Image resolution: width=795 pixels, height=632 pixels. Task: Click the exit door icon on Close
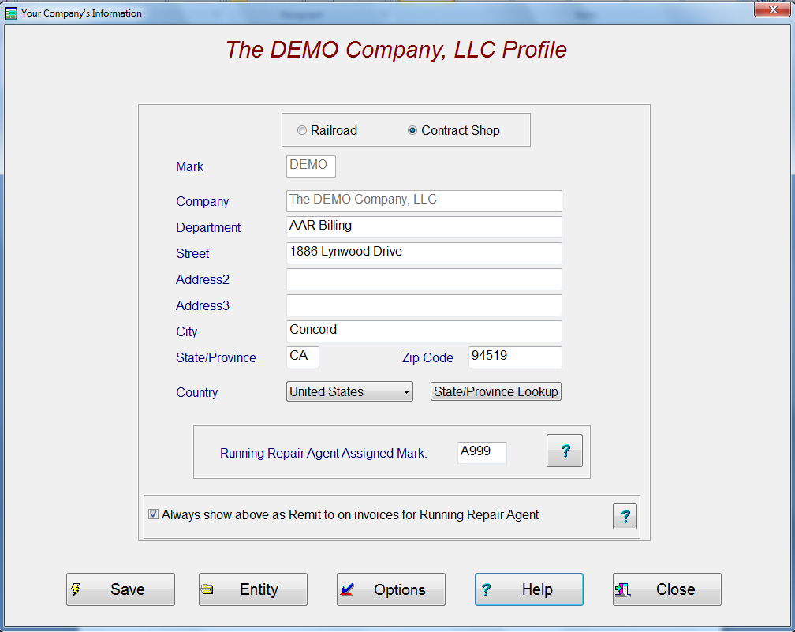pyautogui.click(x=623, y=589)
